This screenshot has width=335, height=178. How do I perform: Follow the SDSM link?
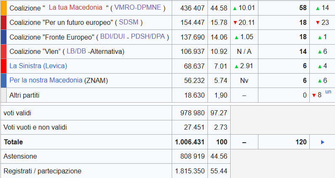(131, 22)
